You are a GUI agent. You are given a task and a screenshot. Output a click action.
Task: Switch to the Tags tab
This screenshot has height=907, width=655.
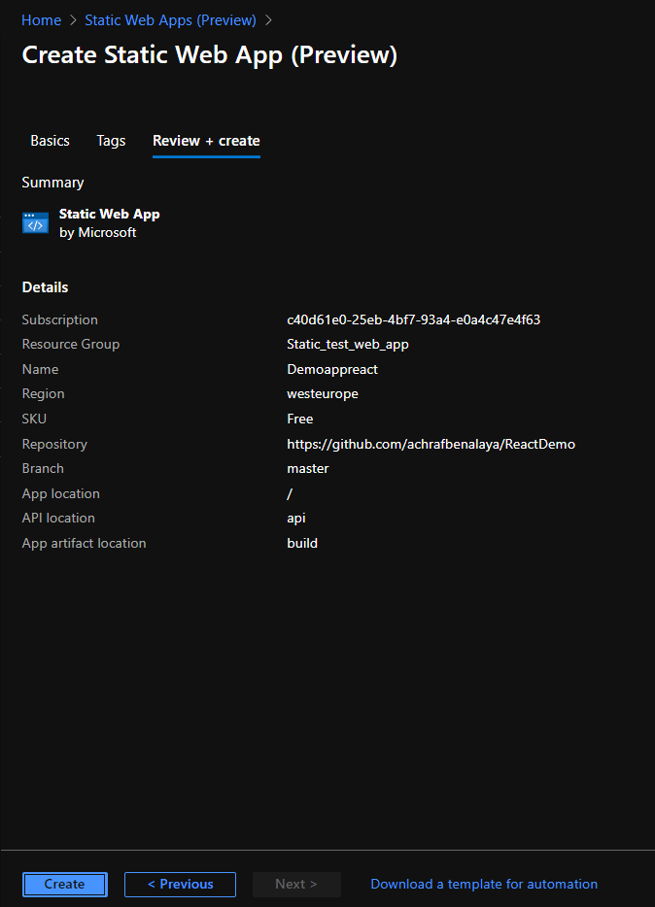click(x=111, y=141)
